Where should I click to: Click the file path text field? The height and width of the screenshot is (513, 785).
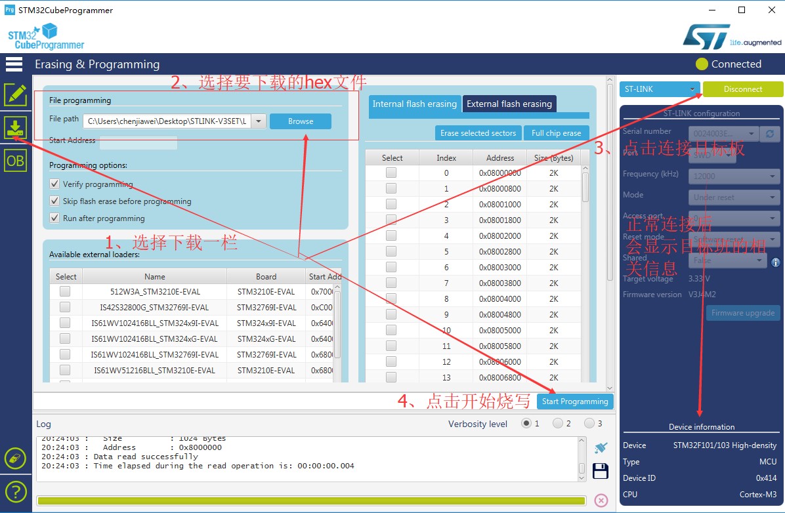(x=168, y=121)
